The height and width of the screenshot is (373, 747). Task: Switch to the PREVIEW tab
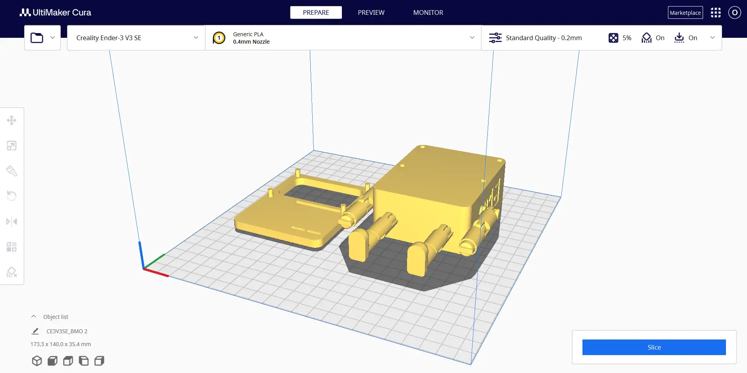tap(371, 12)
